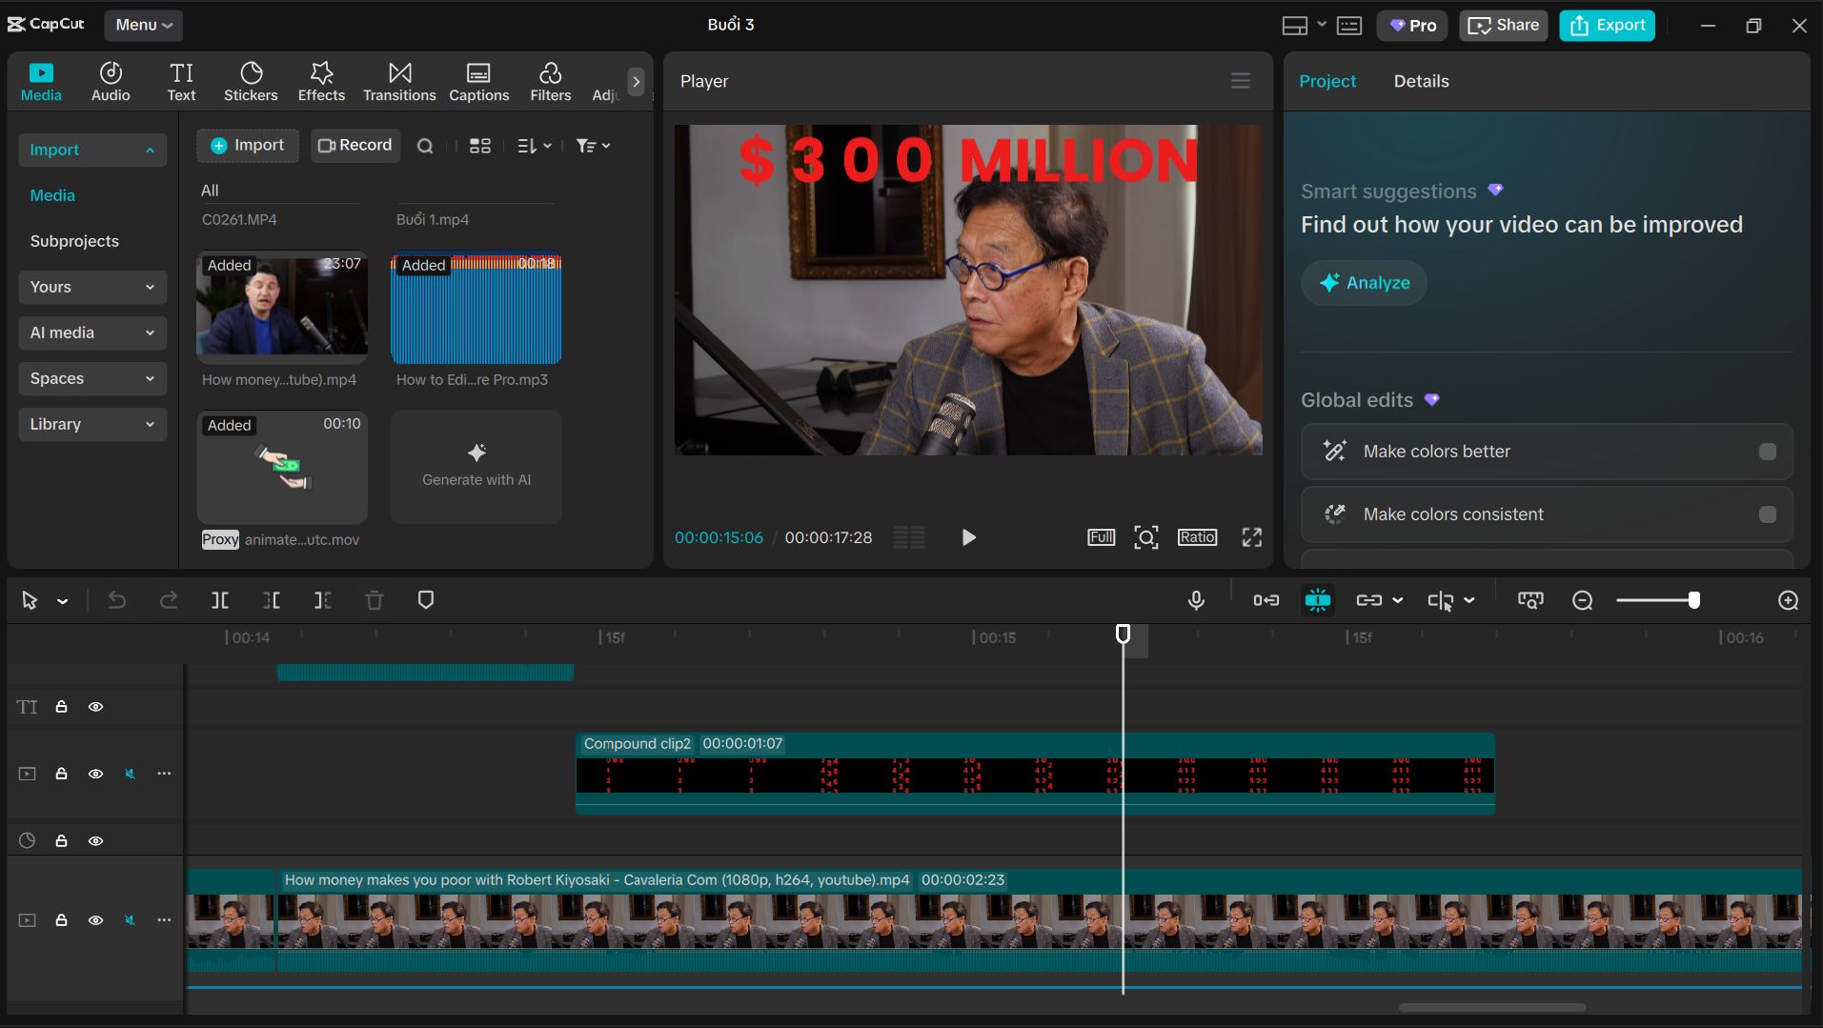Click the Record button
Image resolution: width=1823 pixels, height=1028 pixels.
tap(354, 145)
